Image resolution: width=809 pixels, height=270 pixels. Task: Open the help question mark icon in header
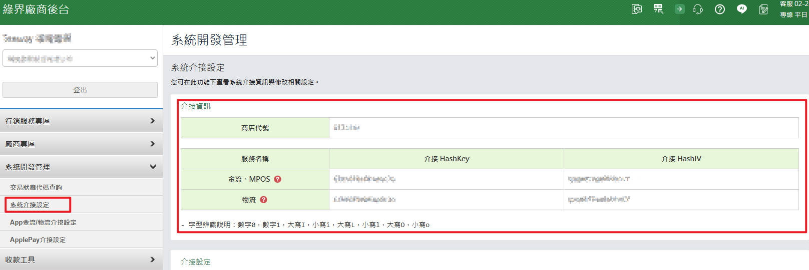click(719, 9)
